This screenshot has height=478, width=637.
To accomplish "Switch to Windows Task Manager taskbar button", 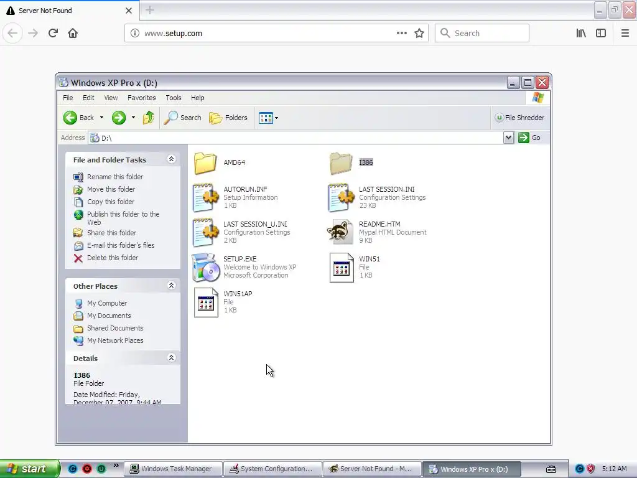I will pos(173,469).
